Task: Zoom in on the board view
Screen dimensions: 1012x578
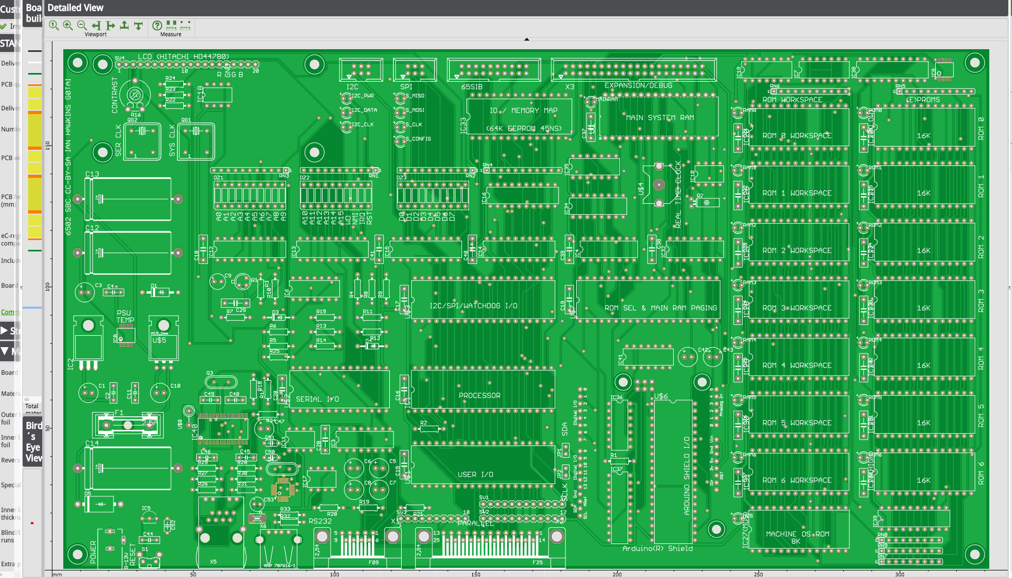Action: (68, 25)
